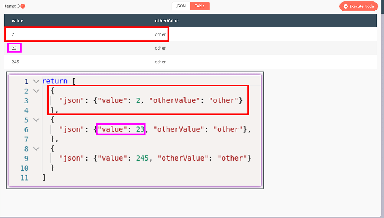
Task: Switch to the JSON view tab
Action: [x=180, y=6]
